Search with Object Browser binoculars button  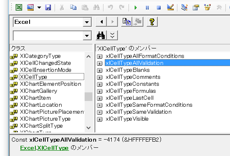[101, 35]
